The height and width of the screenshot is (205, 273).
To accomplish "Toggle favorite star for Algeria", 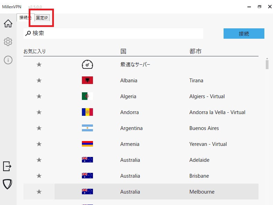I will (39, 96).
